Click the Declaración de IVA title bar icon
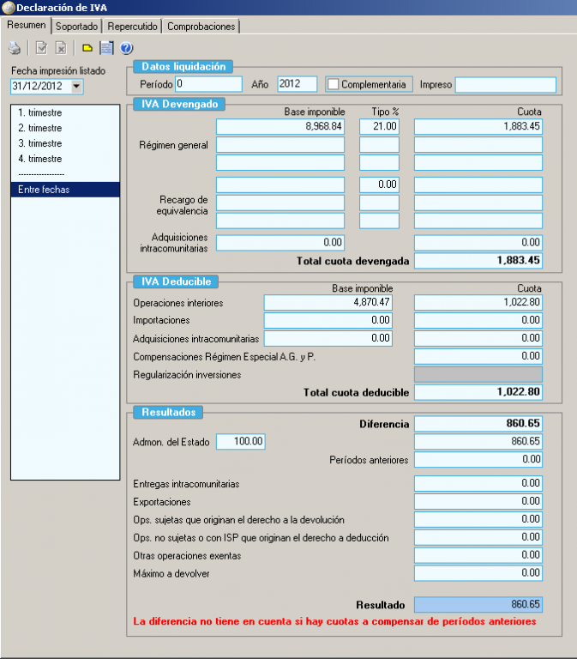The image size is (577, 659). 9,8
